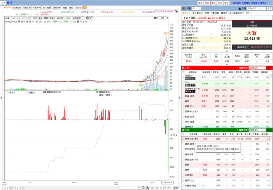The height and width of the screenshot is (190, 273).
Task: Expand the down arrow under the EPS row
Action: coord(227,64)
